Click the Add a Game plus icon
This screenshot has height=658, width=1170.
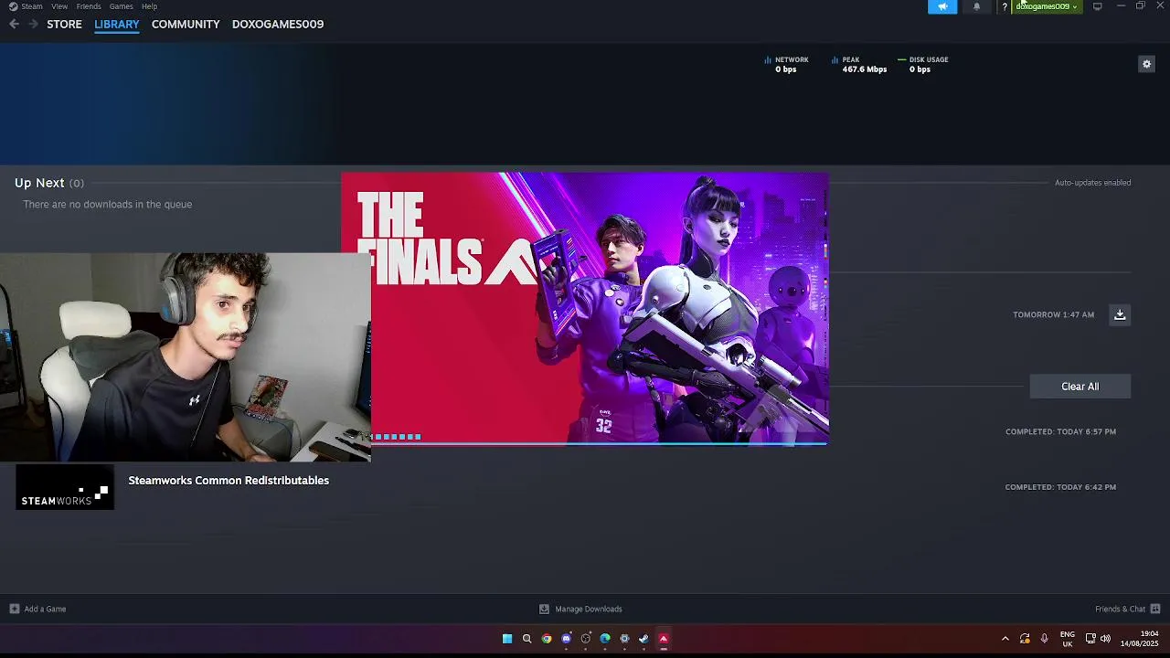14,609
